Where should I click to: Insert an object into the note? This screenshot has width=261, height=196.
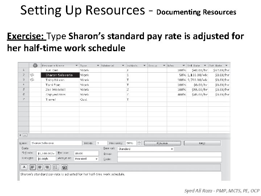(x=65, y=167)
